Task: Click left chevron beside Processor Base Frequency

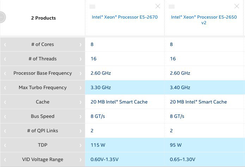Action: 5,73
